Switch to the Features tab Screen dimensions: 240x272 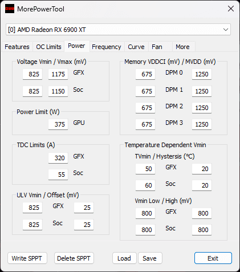[x=17, y=47]
